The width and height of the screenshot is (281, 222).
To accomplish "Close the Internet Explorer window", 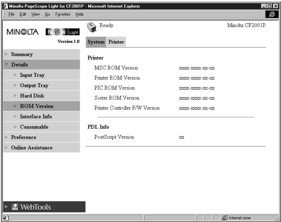I will click(276, 6).
